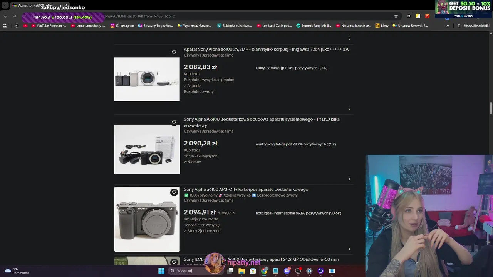Click struck-through price 5 988,13 zł

pyautogui.click(x=226, y=213)
